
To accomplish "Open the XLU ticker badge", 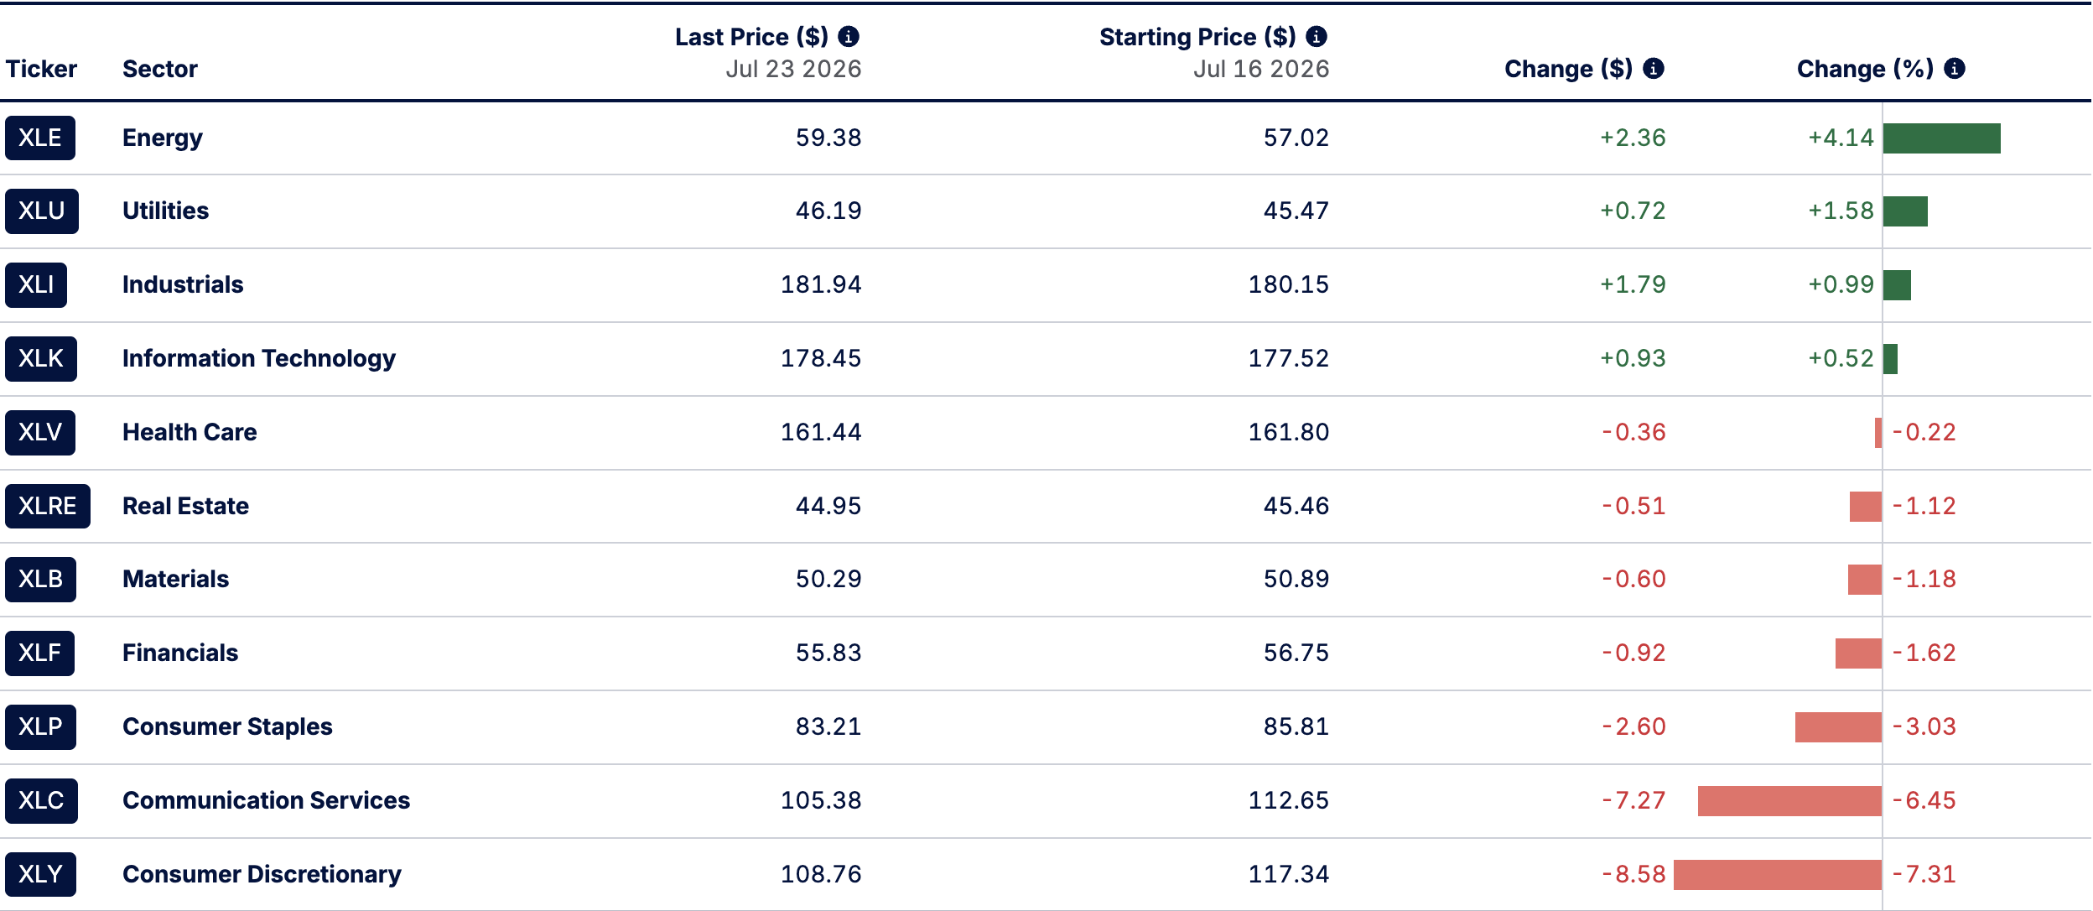I will click(x=42, y=211).
